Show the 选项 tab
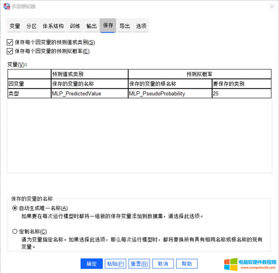The height and width of the screenshot is (273, 279). [x=141, y=26]
